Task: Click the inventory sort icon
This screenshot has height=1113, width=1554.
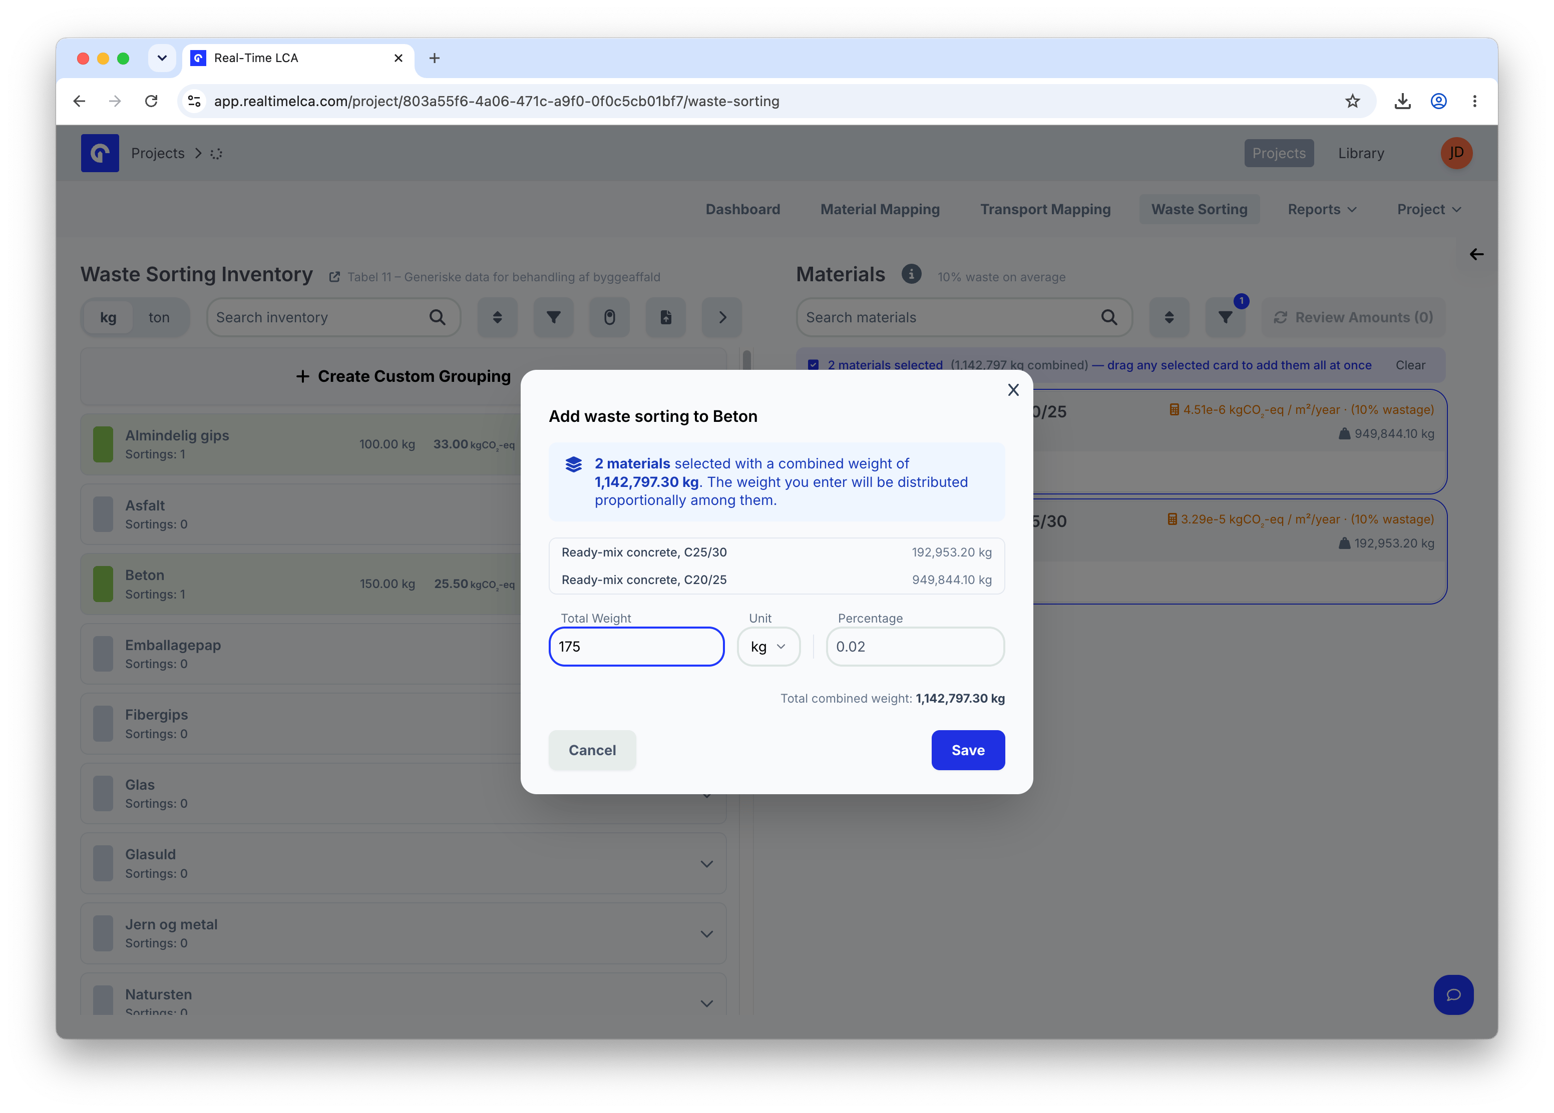Action: (498, 317)
